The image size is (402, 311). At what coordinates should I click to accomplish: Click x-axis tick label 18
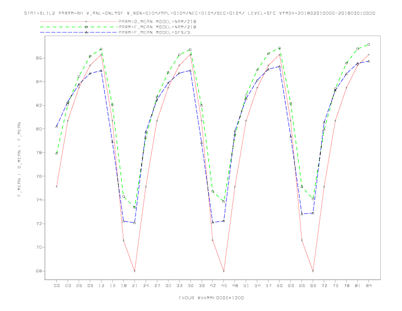tap(123, 286)
